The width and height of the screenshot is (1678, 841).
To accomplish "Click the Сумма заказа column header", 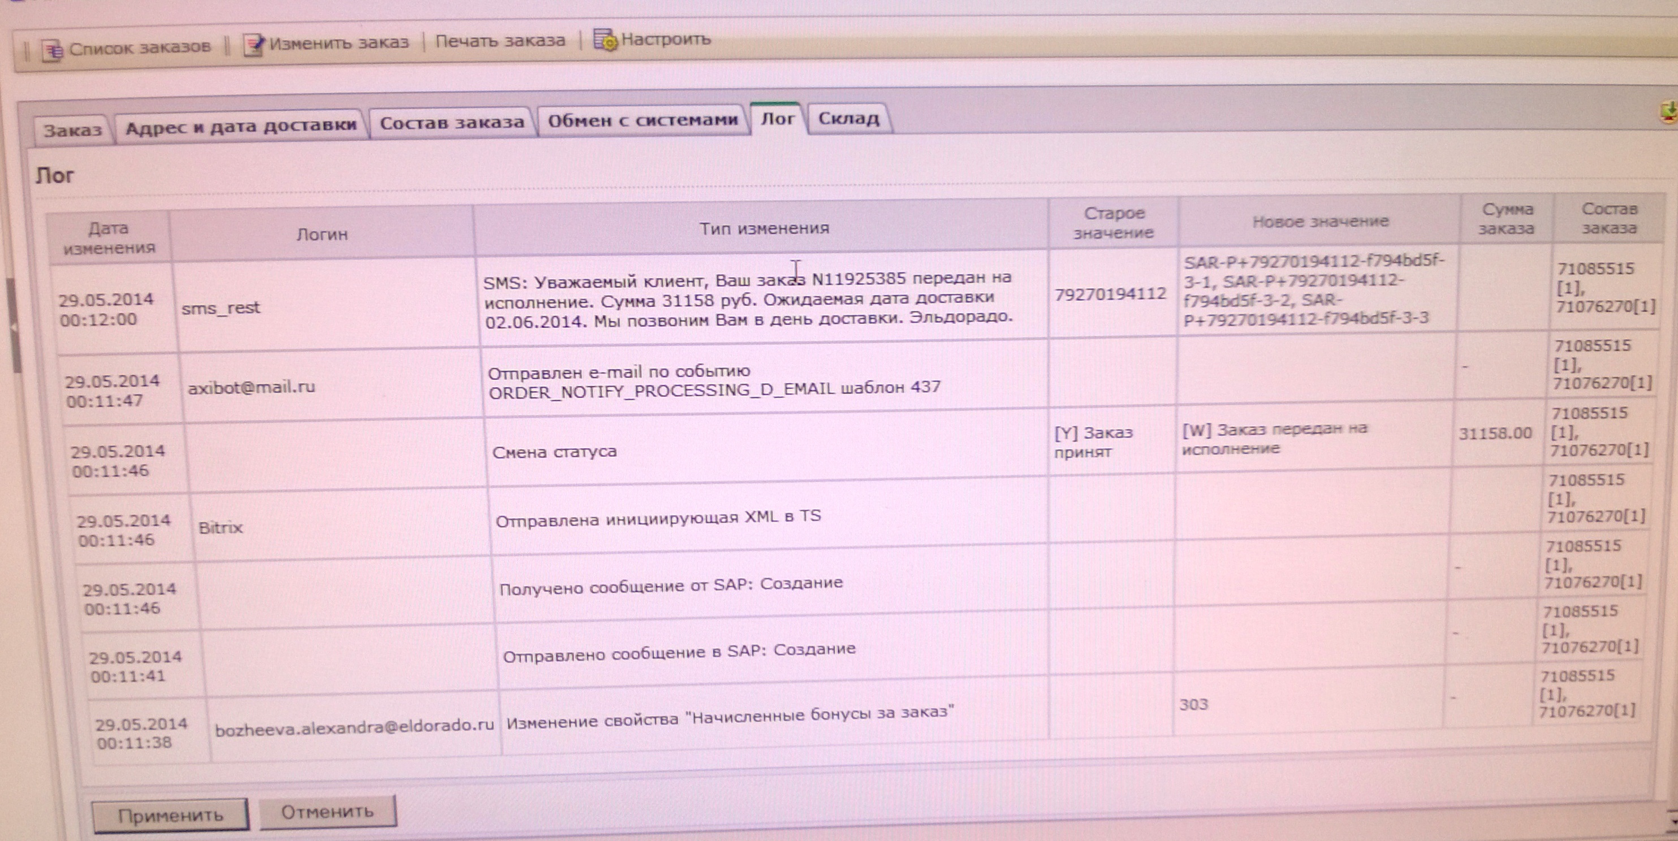I will tap(1507, 219).
